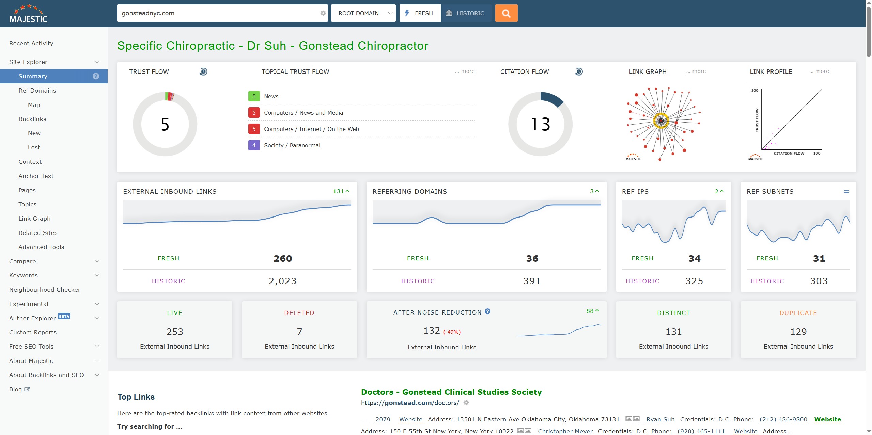Click the Majestic logo
The image size is (872, 435).
28,14
